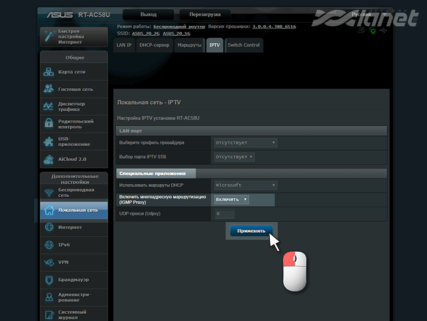The width and height of the screenshot is (427, 321).
Task: Open the Маршруты tab
Action: [189, 45]
